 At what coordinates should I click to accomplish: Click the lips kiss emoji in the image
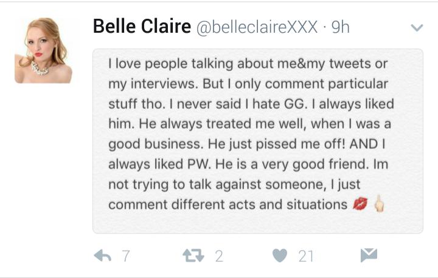point(360,205)
